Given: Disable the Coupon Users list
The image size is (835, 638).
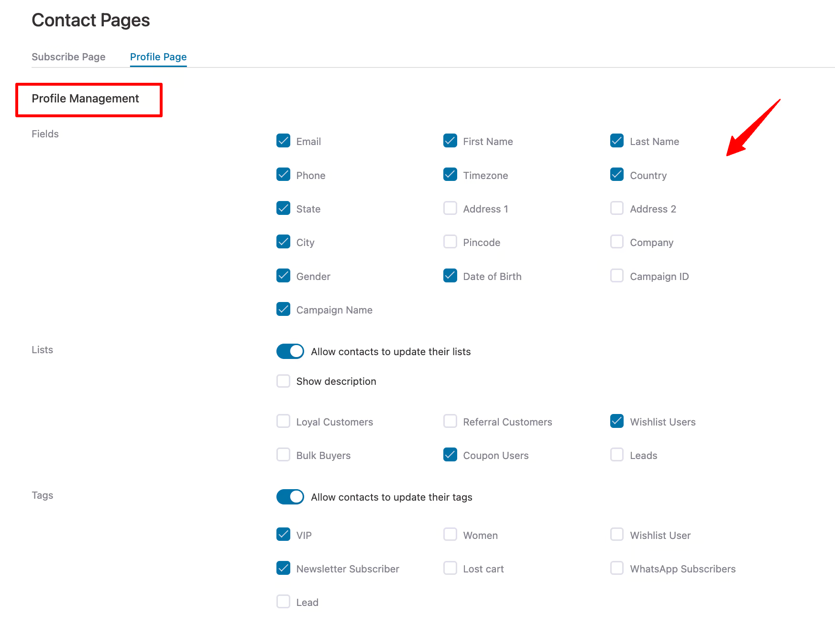Looking at the screenshot, I should [x=450, y=455].
